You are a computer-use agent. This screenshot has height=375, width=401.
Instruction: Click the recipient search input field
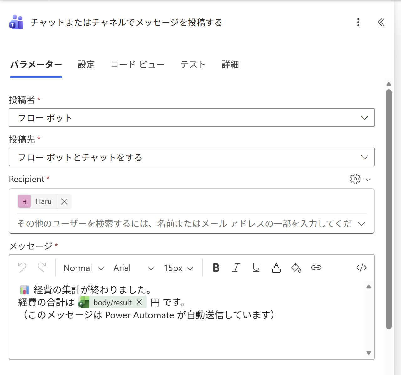(185, 224)
